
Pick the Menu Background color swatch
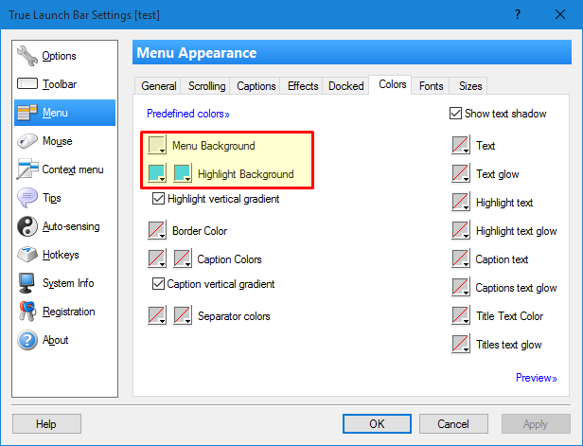[x=157, y=147]
